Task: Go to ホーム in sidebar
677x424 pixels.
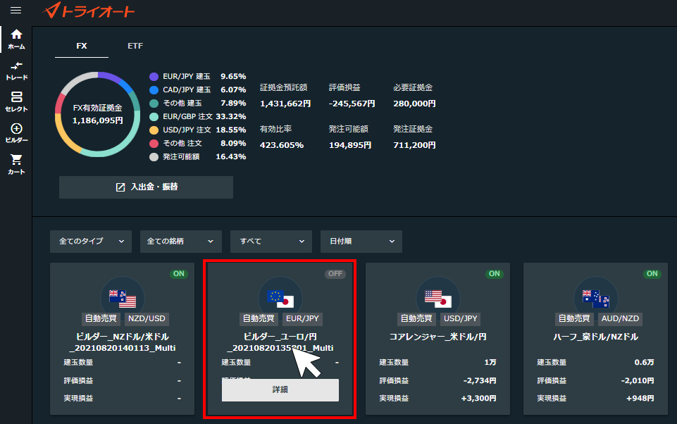Action: pos(16,39)
